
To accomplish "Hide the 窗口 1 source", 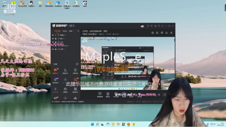I will pyautogui.click(x=53, y=39).
